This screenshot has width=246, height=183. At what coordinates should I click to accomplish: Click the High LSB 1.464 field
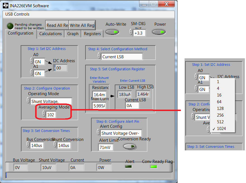143,94
